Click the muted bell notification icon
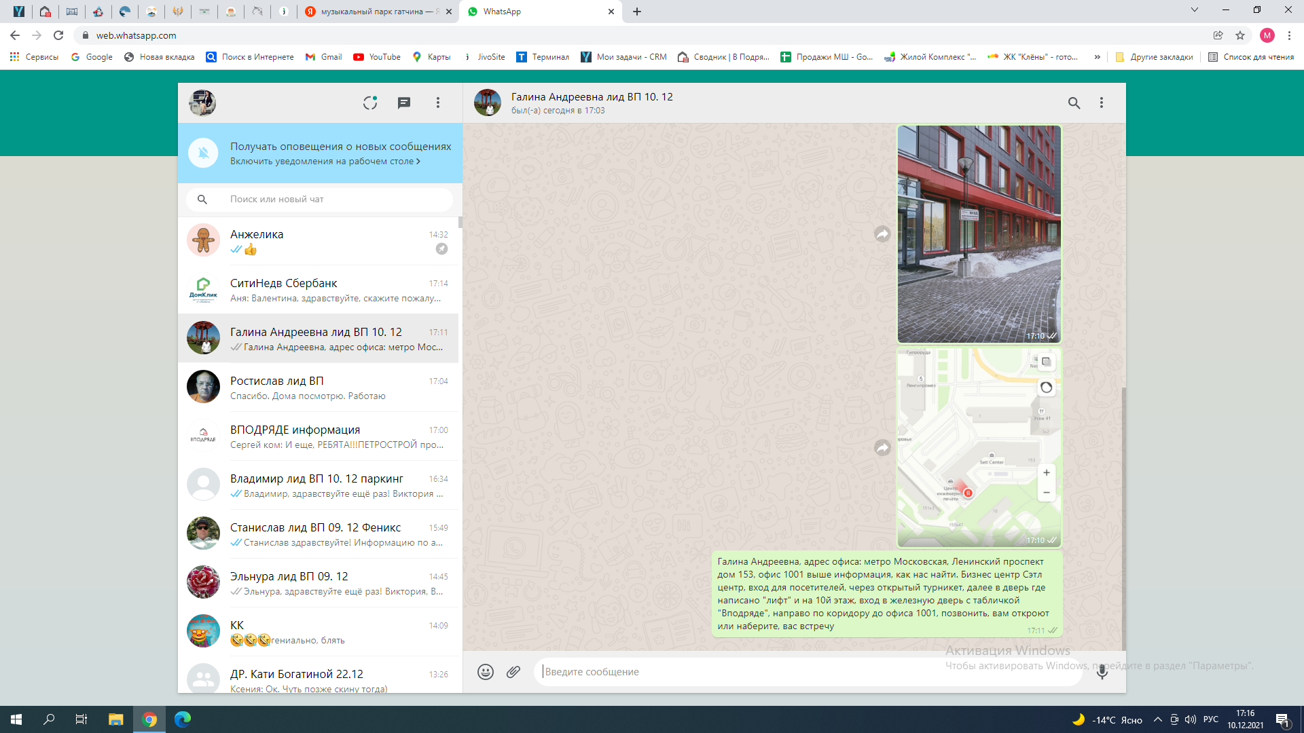The height and width of the screenshot is (733, 1304). click(x=203, y=153)
